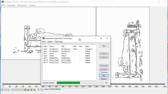168x94 pixels.
Task: Select Job 7 bmv.flv row
Action: 70,54
